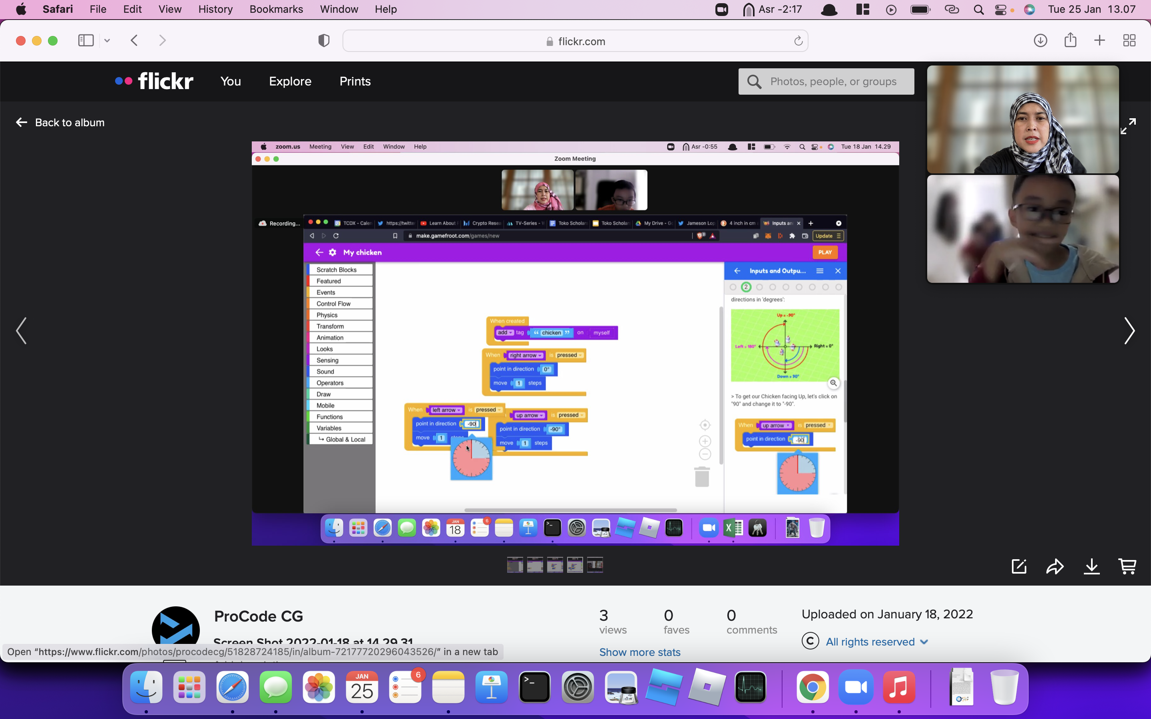Expand photo to fullscreen with the arrows icon
The height and width of the screenshot is (719, 1151).
coord(1128,126)
